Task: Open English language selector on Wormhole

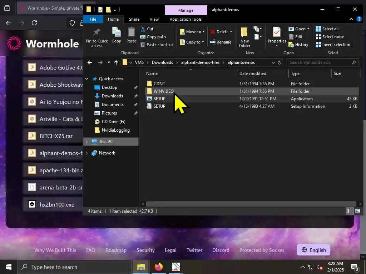Action: click(x=313, y=250)
